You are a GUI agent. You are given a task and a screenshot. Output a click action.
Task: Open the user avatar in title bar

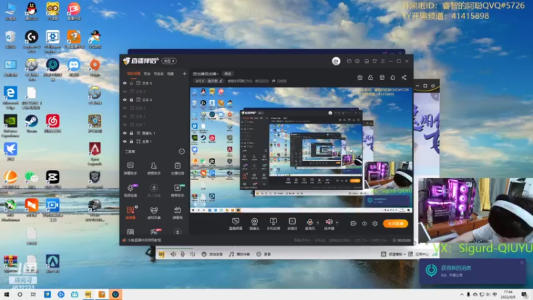point(336,61)
